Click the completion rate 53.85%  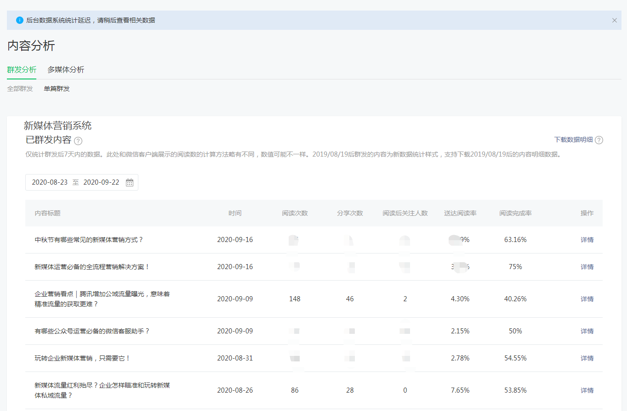tap(515, 390)
